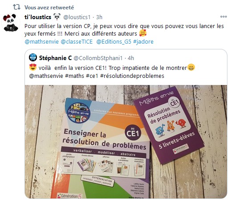
Task: Click the retweet arrows icon
Action: [16, 7]
